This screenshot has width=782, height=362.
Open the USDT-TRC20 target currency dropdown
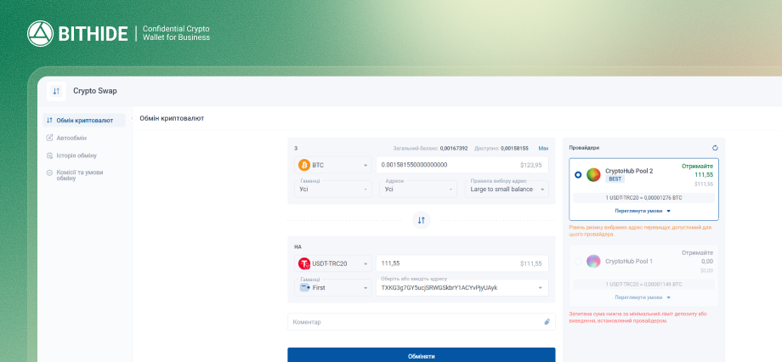pyautogui.click(x=333, y=263)
